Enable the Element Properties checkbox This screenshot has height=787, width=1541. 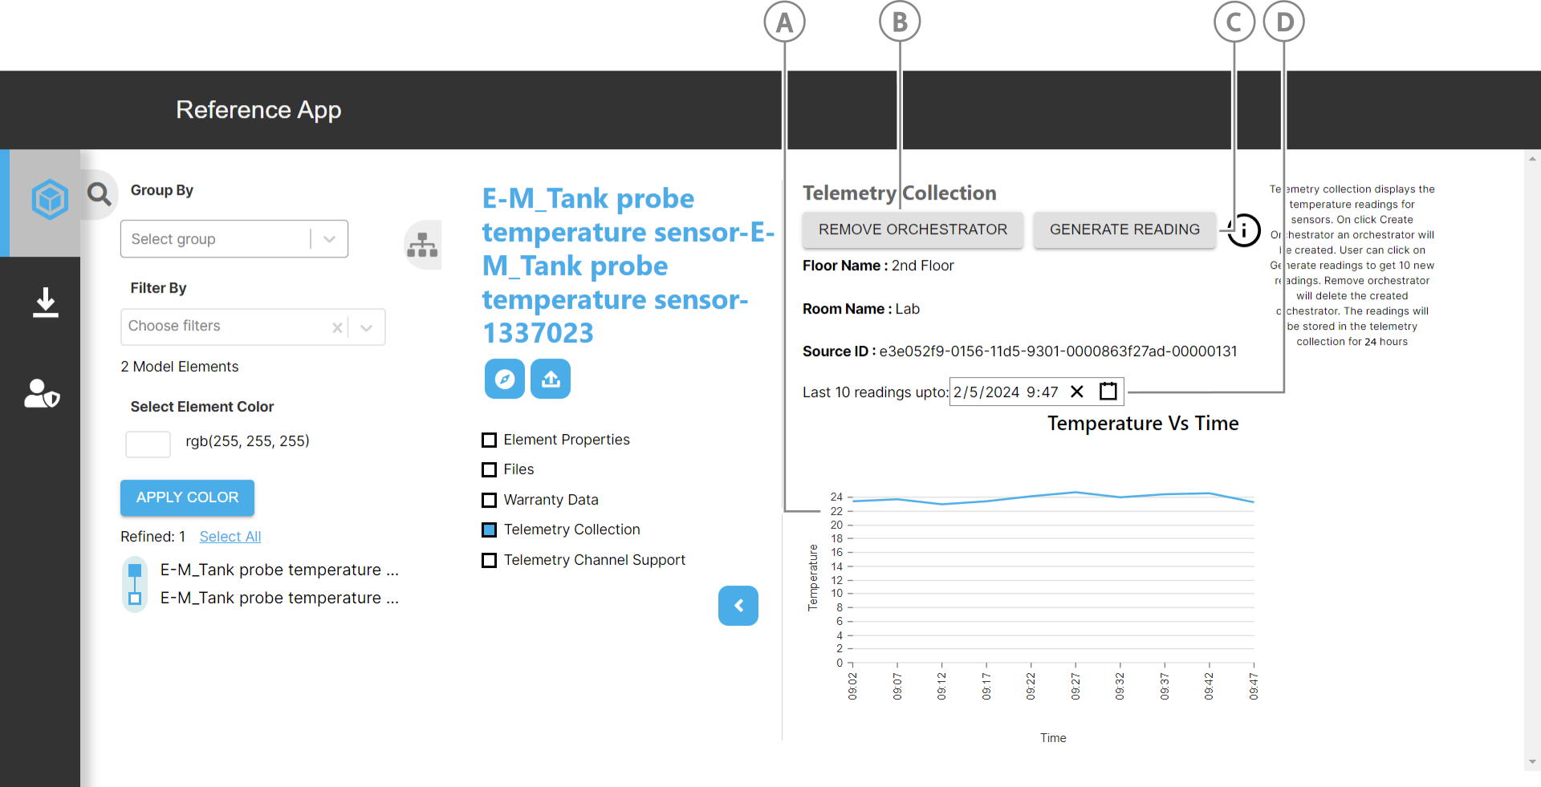click(x=490, y=440)
